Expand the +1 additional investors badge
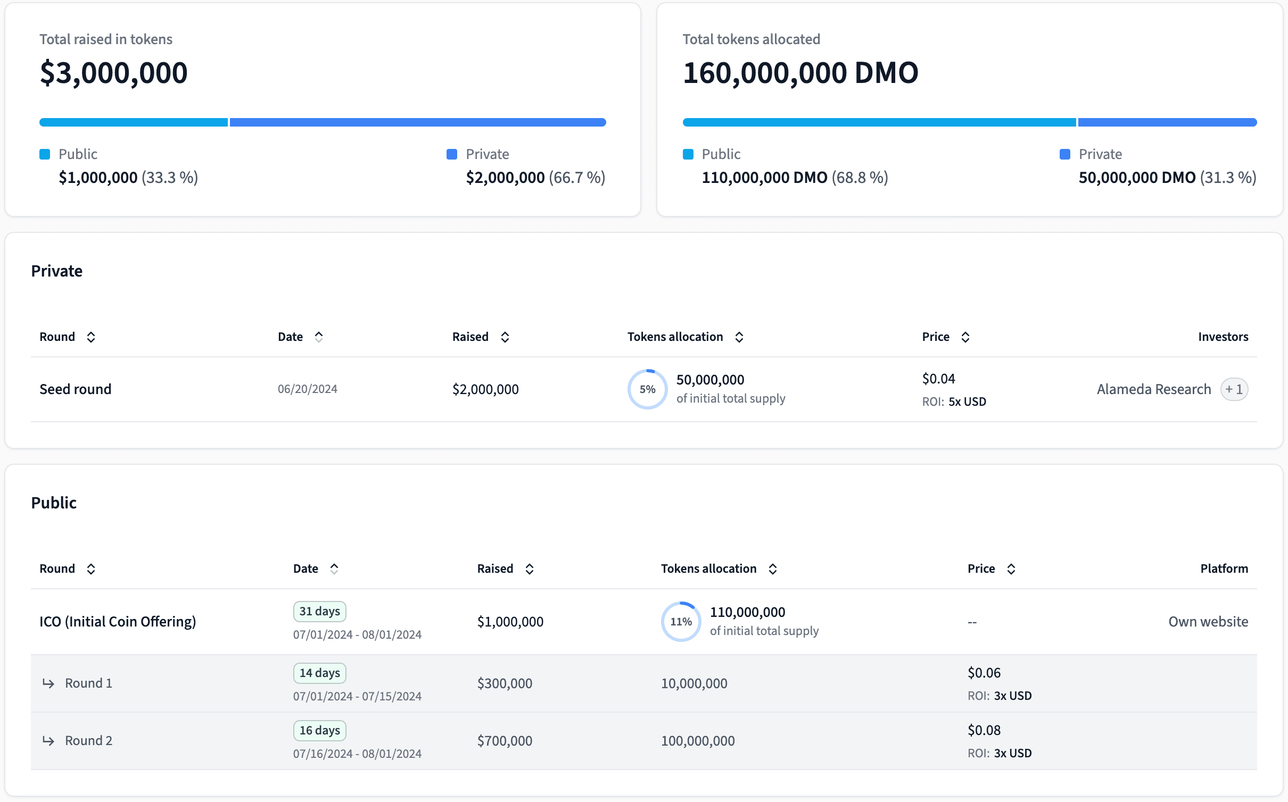Image resolution: width=1288 pixels, height=802 pixels. coord(1234,389)
